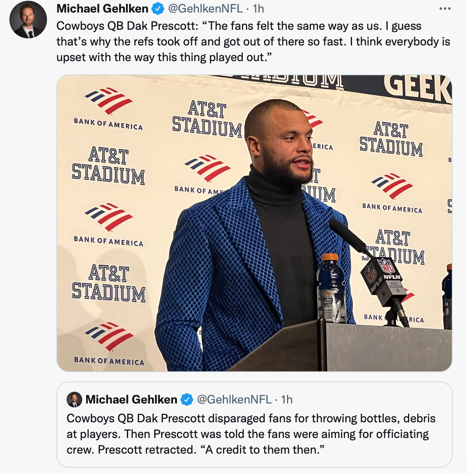Open the quoted tweet about fans throwing bottles
The image size is (473, 474).
(x=251, y=434)
